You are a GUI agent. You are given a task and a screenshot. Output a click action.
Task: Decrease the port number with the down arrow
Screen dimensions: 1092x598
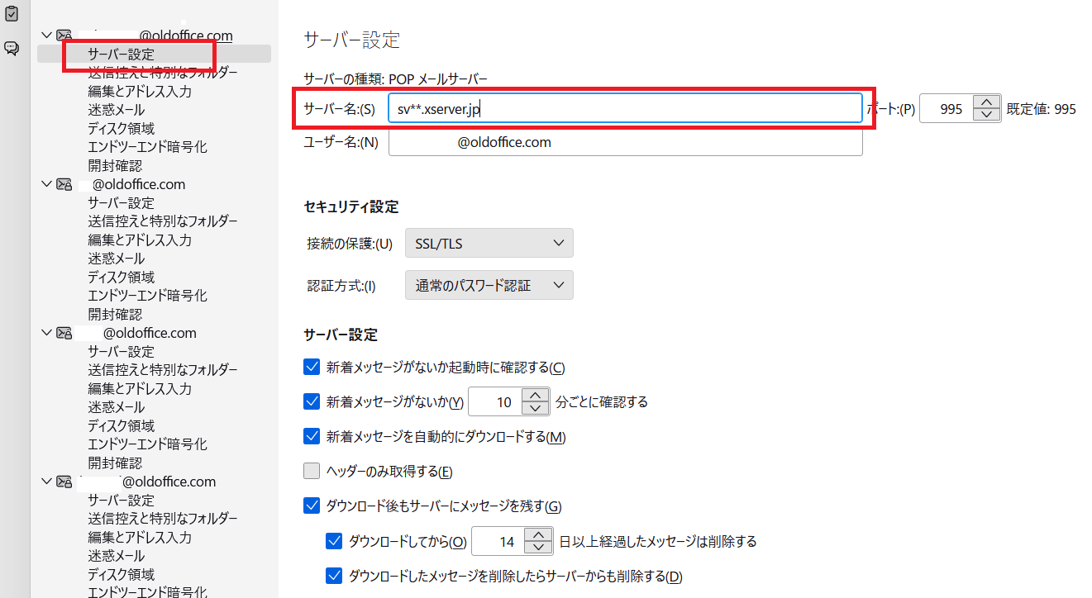click(x=985, y=115)
